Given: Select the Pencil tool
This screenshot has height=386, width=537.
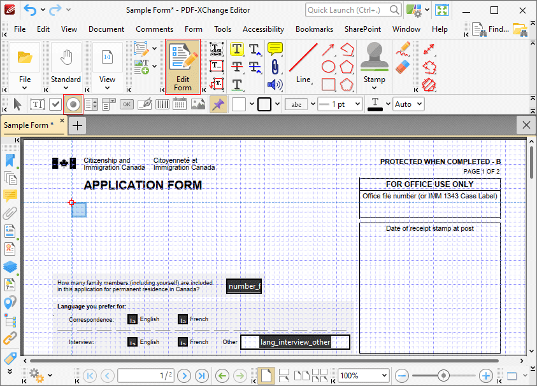Looking at the screenshot, I should click(403, 49).
